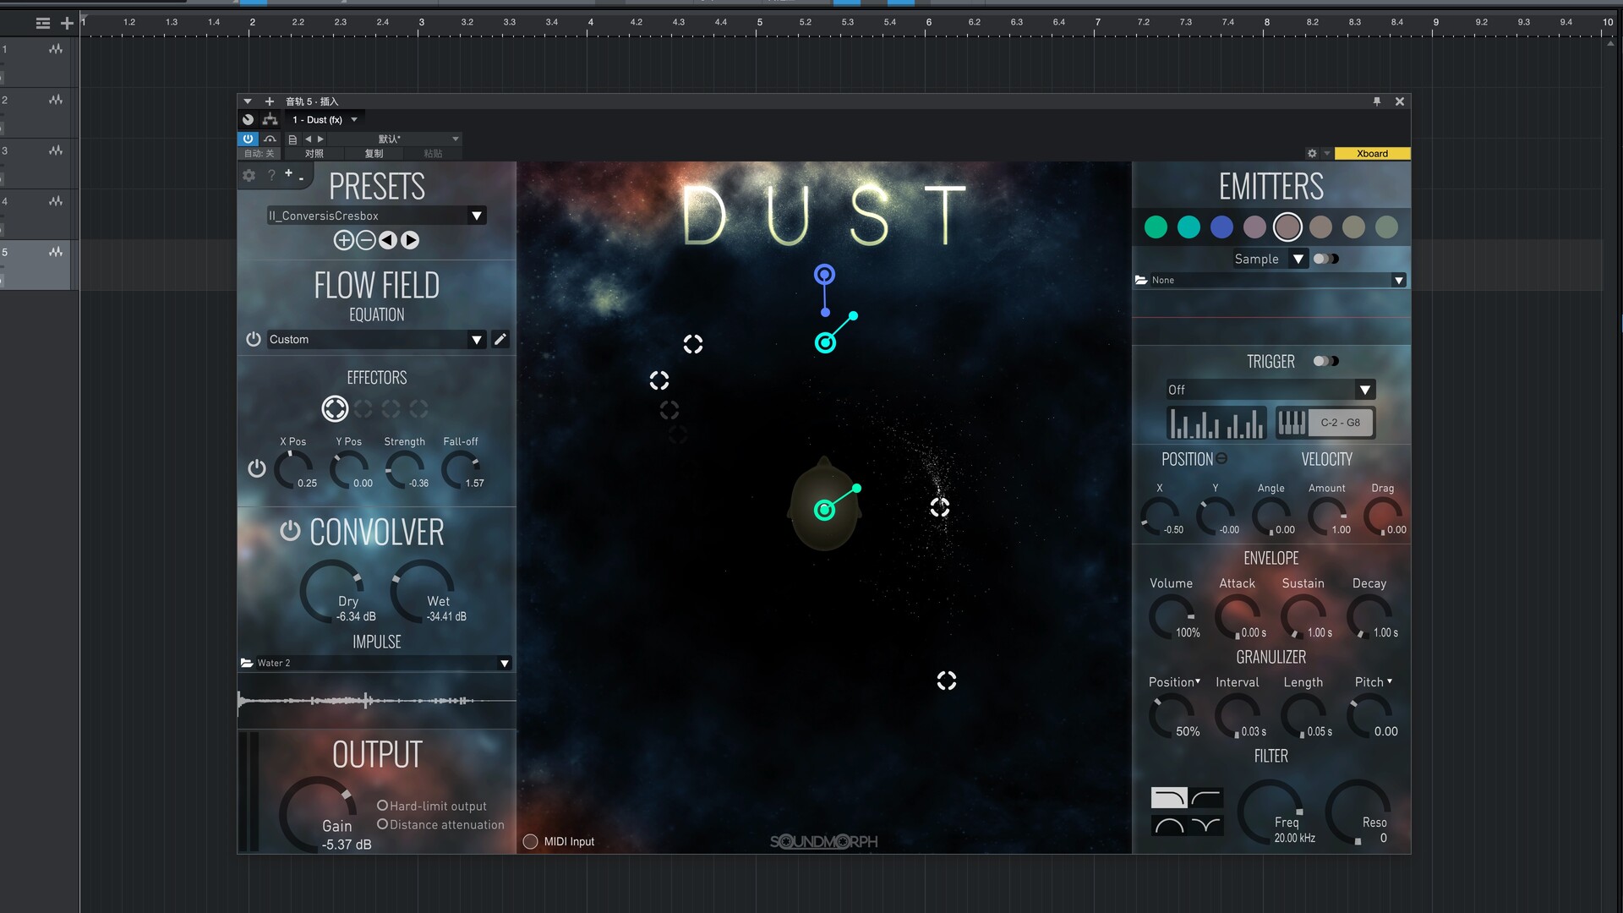Click the 复制 copy button
This screenshot has height=913, width=1623.
pos(374,154)
